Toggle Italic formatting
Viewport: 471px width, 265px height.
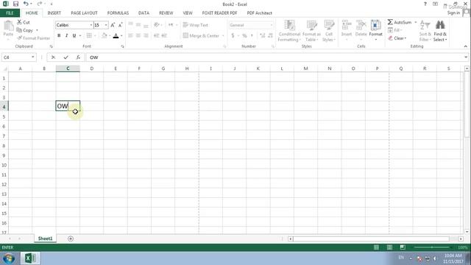tap(66, 35)
